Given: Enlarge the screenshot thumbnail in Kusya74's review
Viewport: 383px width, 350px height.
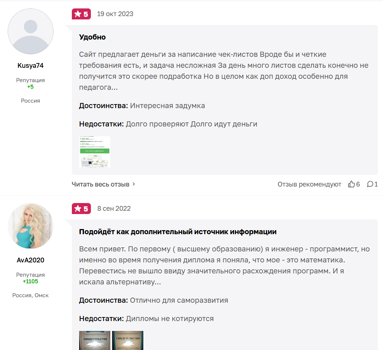Looking at the screenshot, I should [x=95, y=152].
